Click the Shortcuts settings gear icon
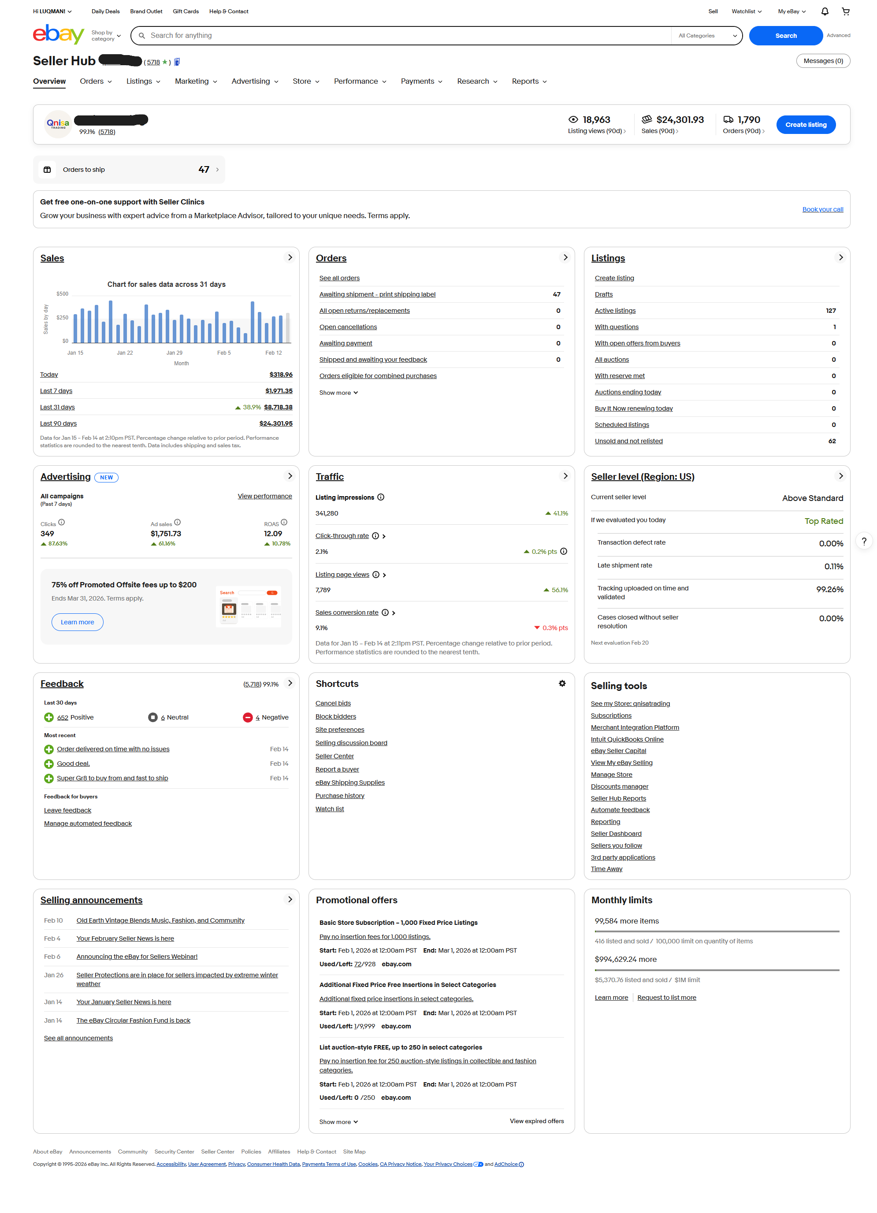Image resolution: width=877 pixels, height=1213 pixels. pyautogui.click(x=562, y=683)
